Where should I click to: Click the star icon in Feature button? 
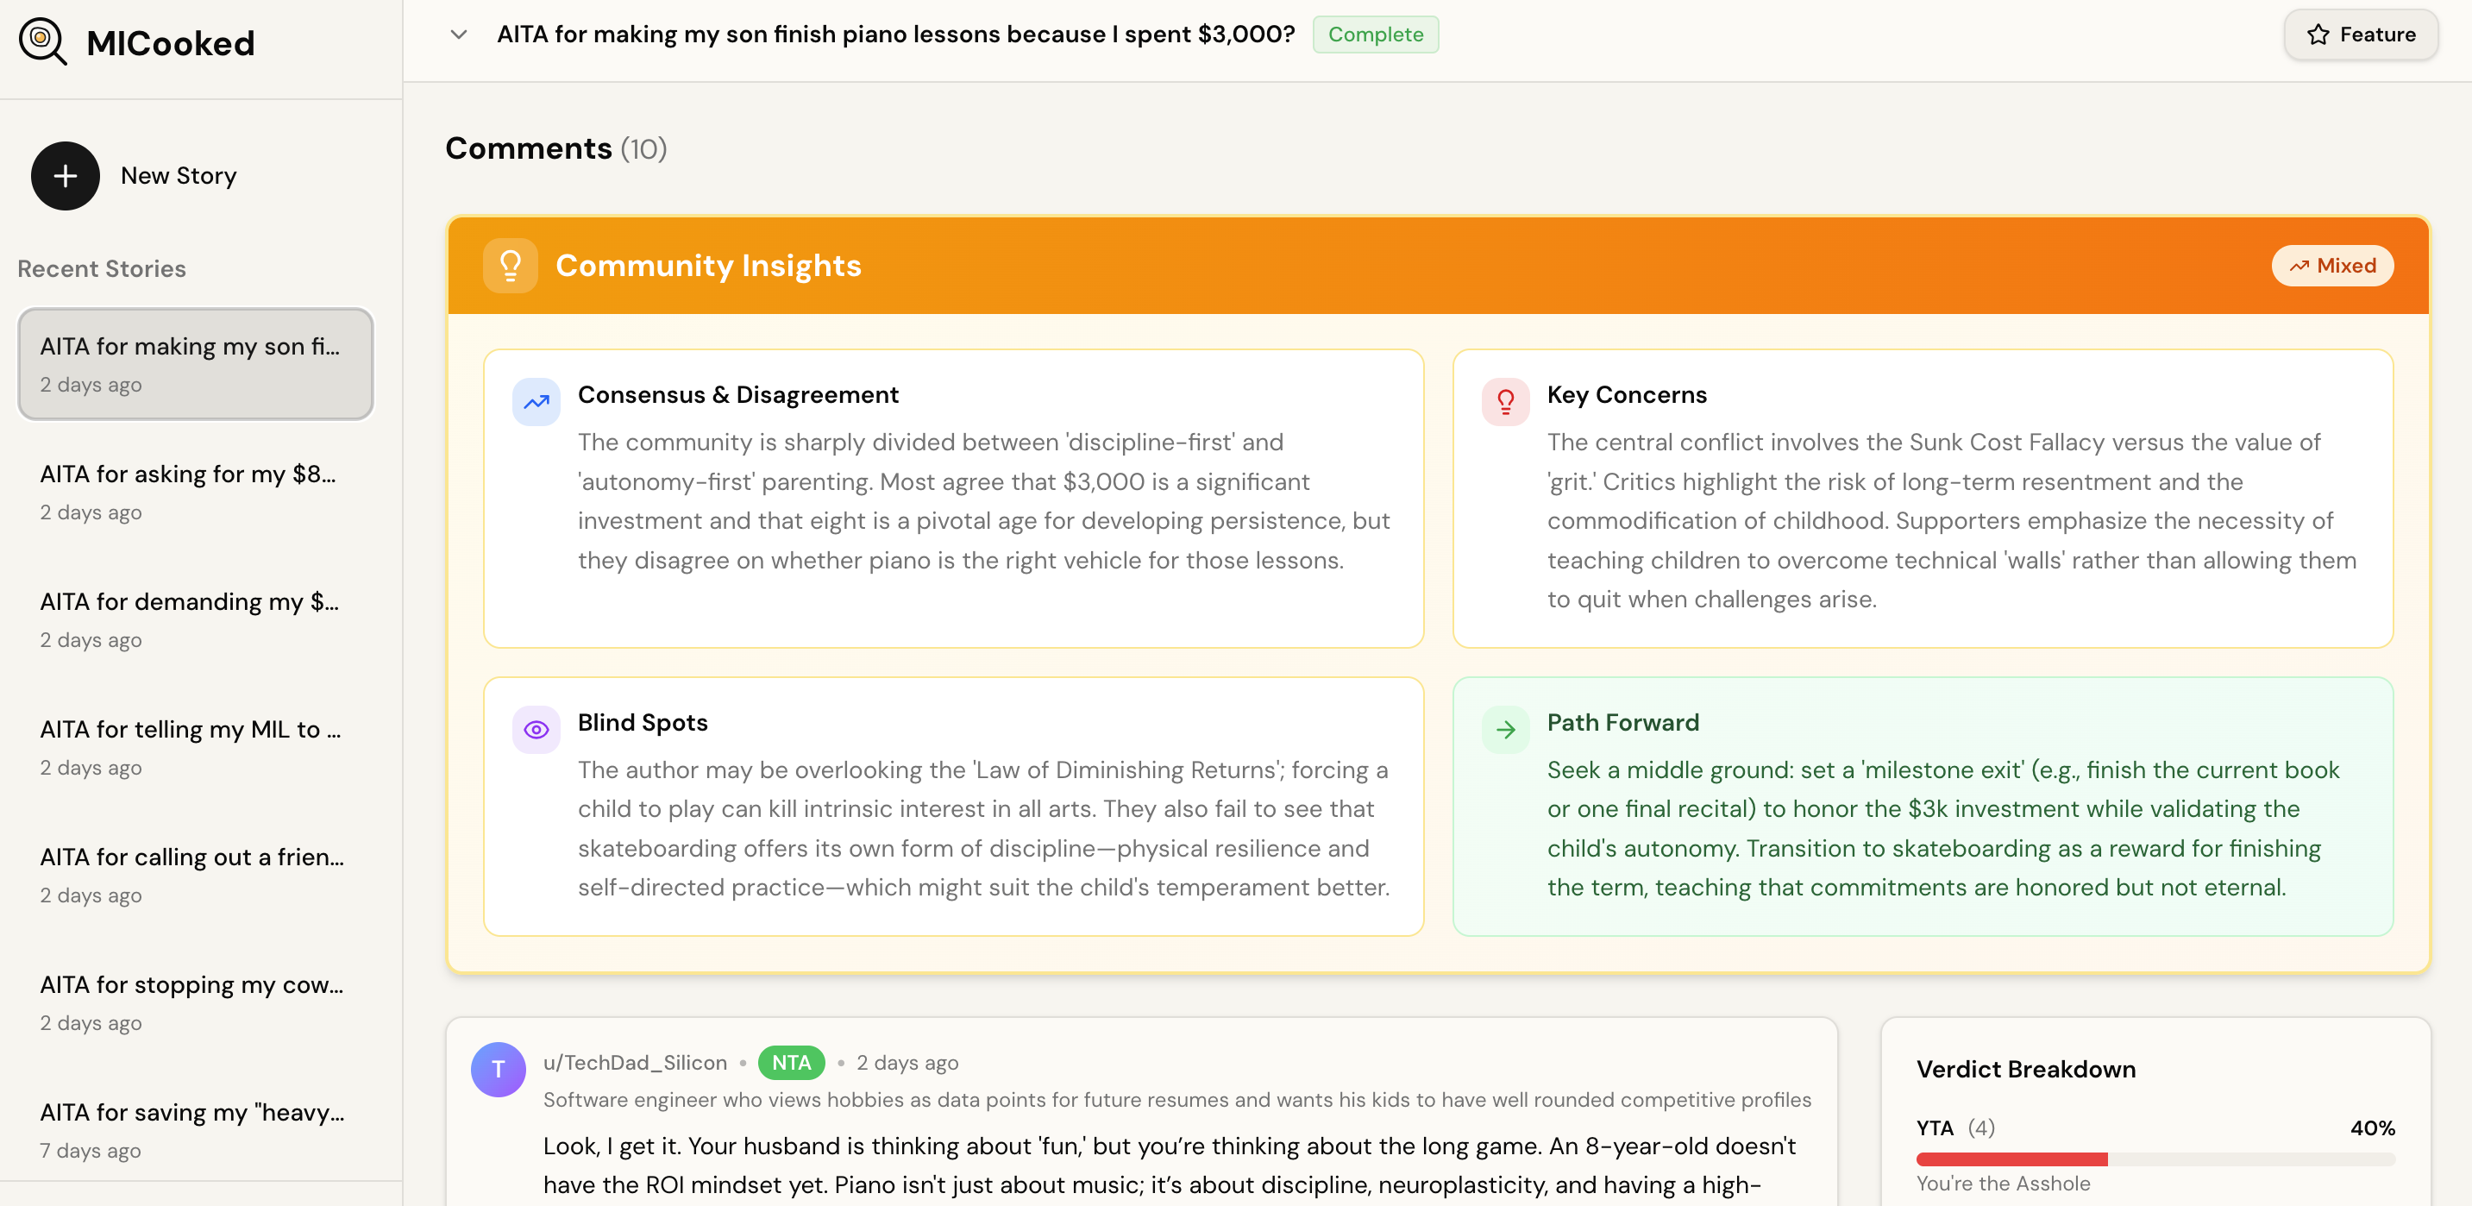[x=2318, y=35]
